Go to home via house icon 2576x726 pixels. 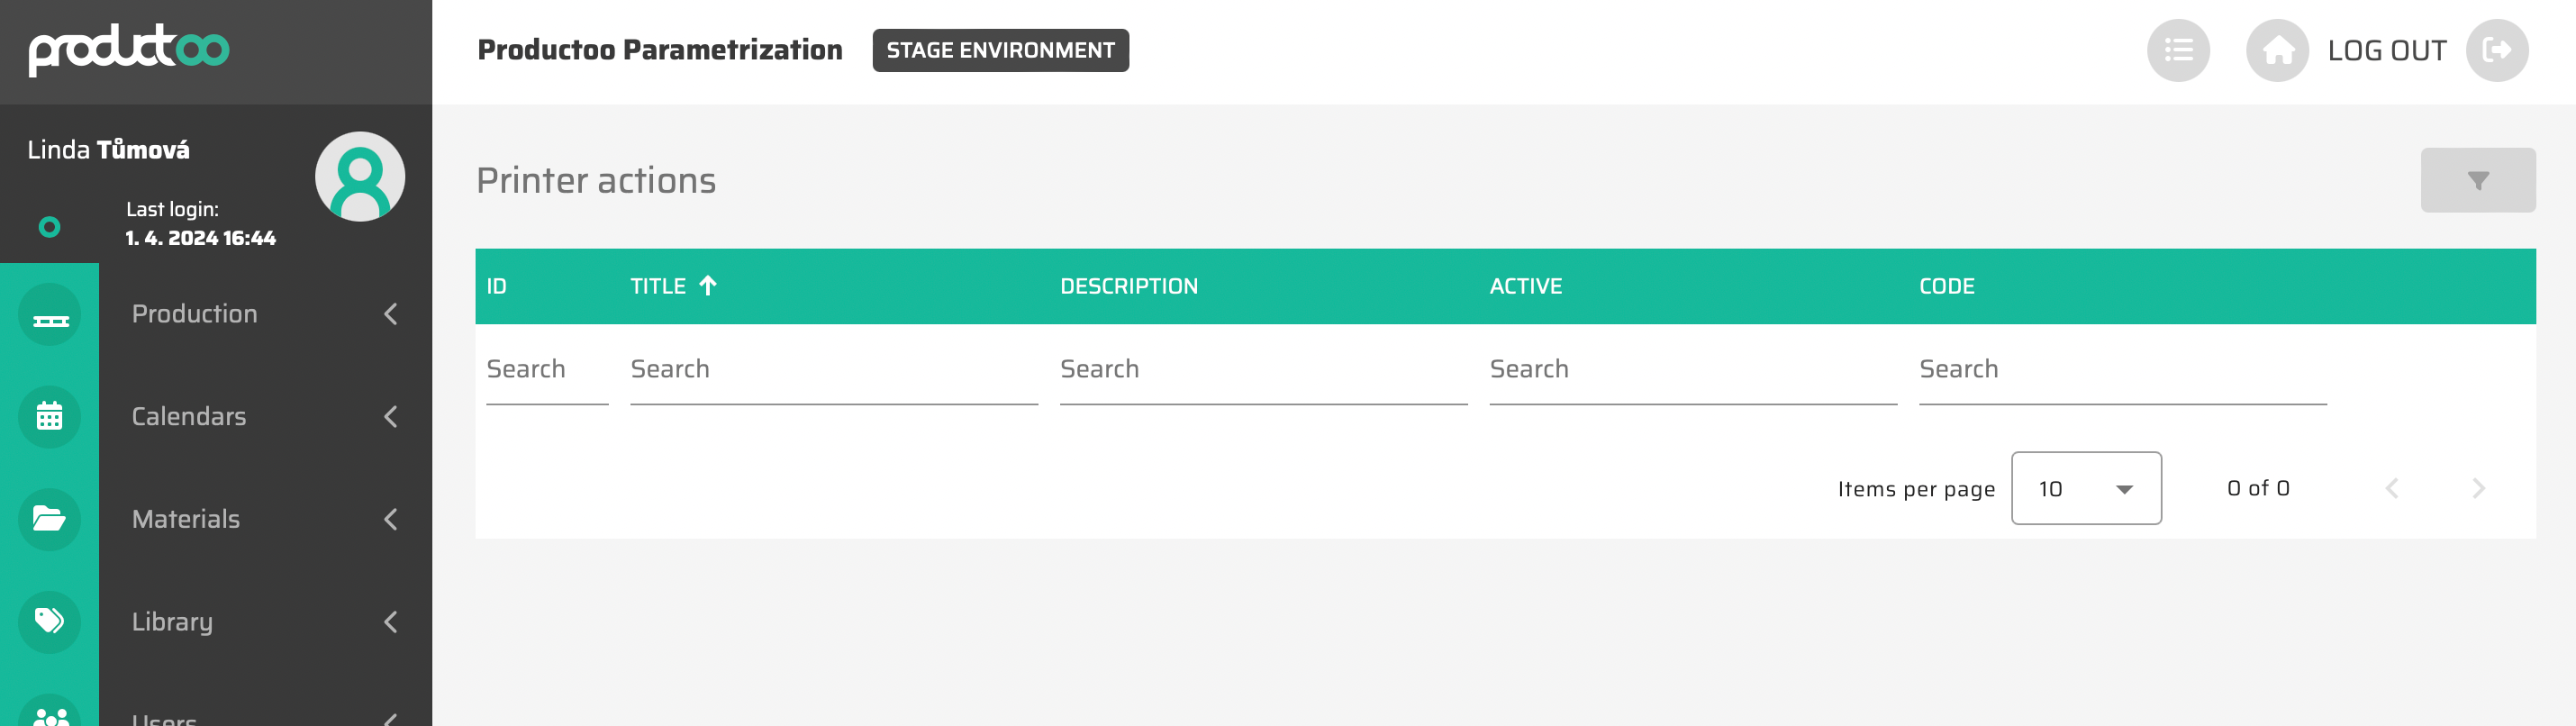2276,51
